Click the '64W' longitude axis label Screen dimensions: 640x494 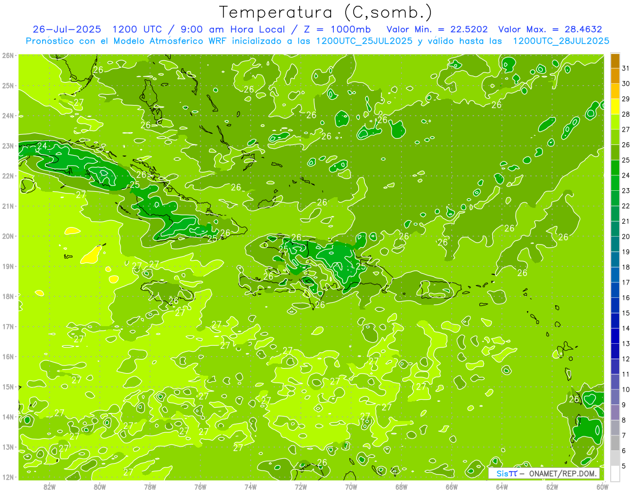[502, 487]
